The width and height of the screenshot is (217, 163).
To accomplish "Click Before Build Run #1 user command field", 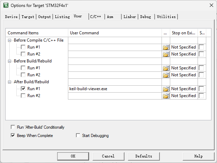I will click(x=115, y=68).
